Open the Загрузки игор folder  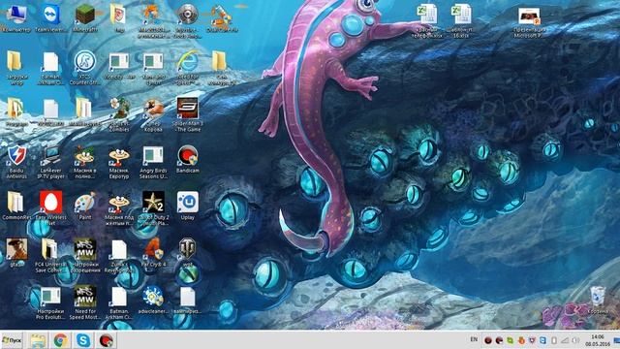click(x=16, y=68)
